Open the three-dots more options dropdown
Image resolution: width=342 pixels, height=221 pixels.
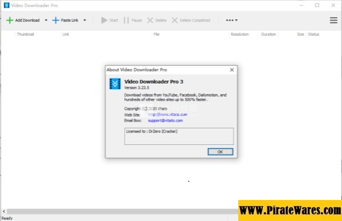coord(231,20)
